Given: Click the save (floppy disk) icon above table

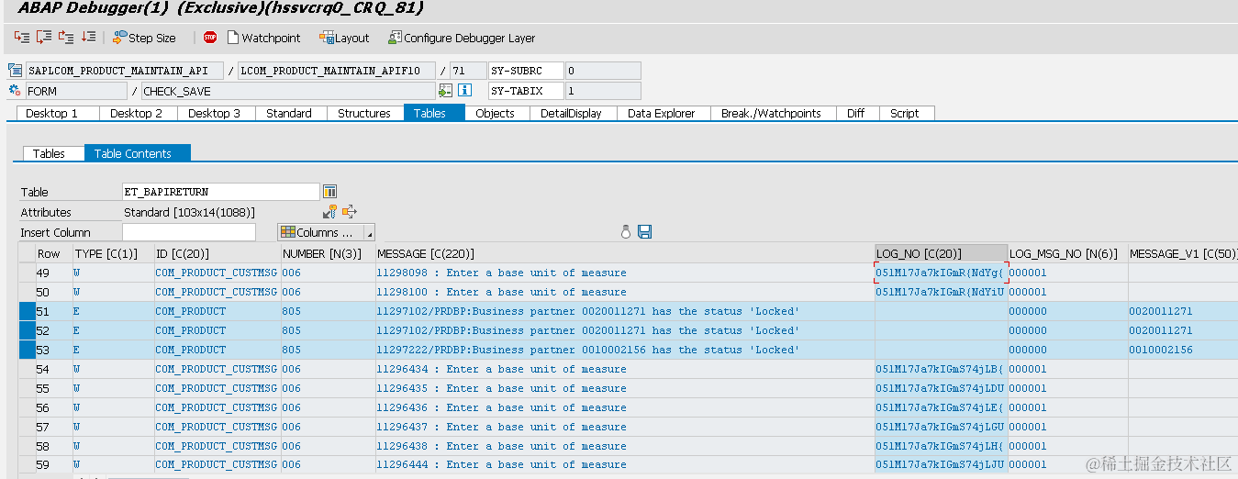Looking at the screenshot, I should click(644, 232).
